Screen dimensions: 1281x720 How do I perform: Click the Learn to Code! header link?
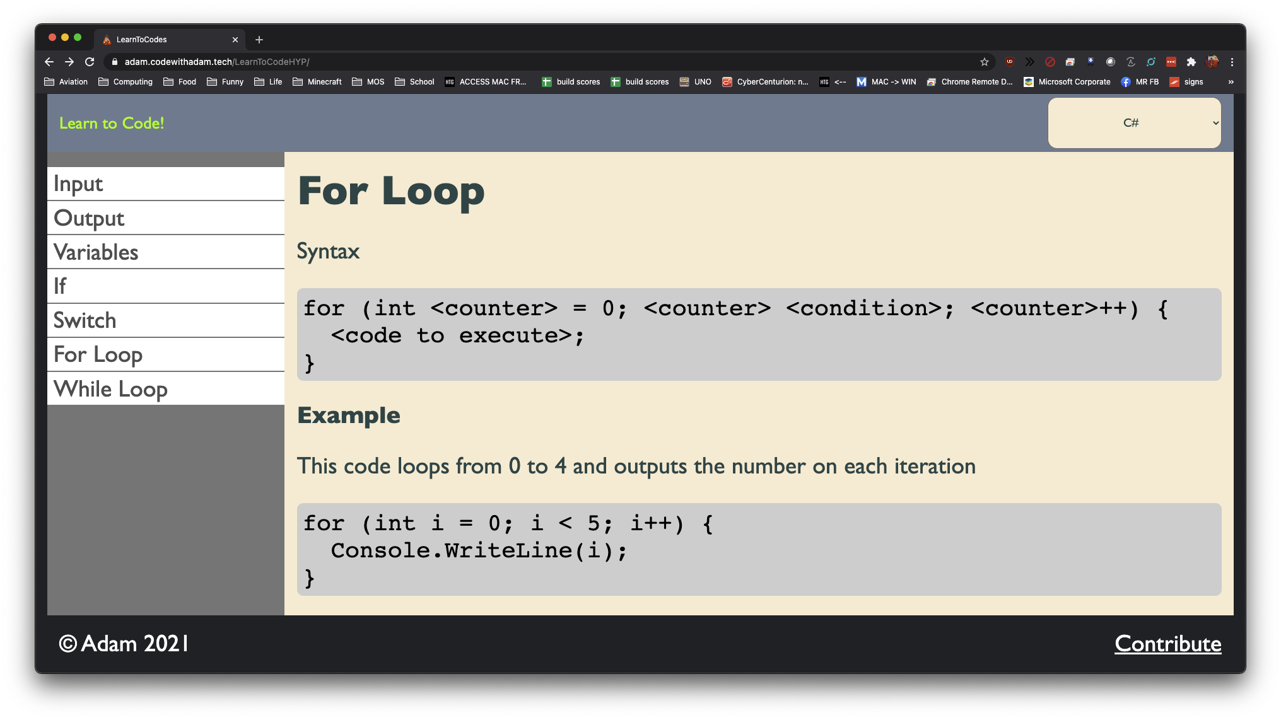(112, 123)
